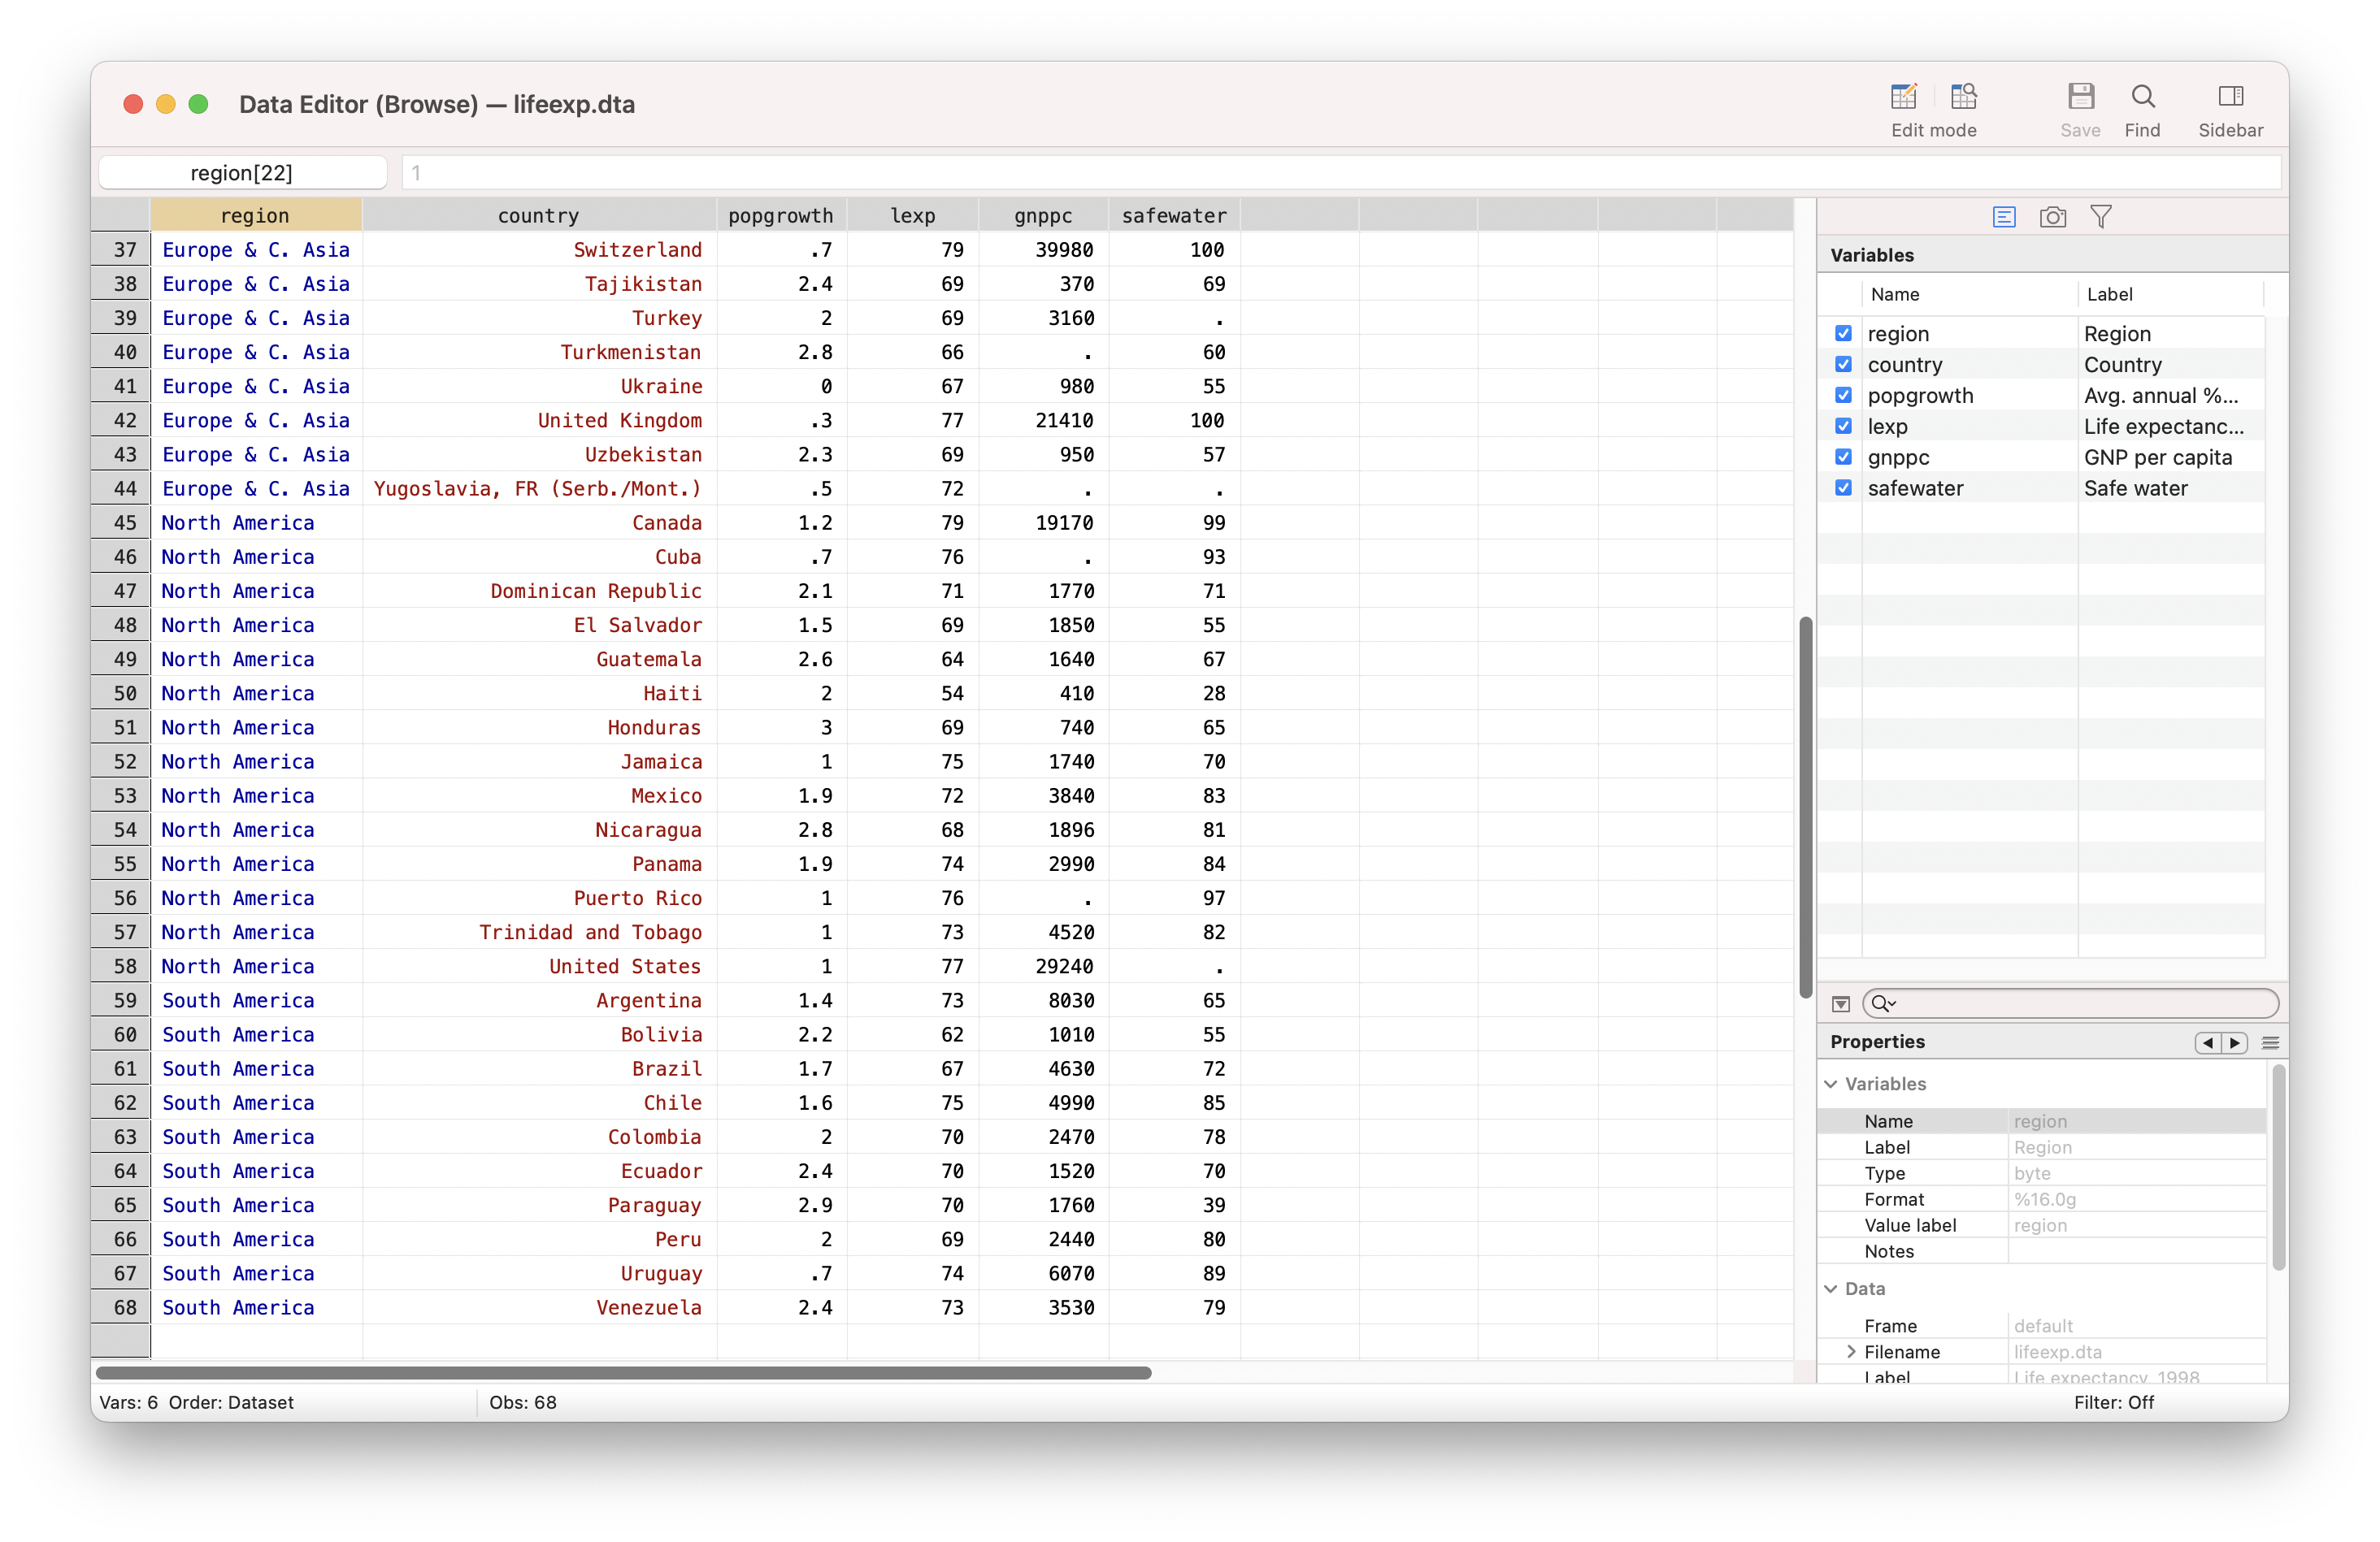Click the variables search field
The height and width of the screenshot is (1542, 2380).
tap(2070, 1003)
